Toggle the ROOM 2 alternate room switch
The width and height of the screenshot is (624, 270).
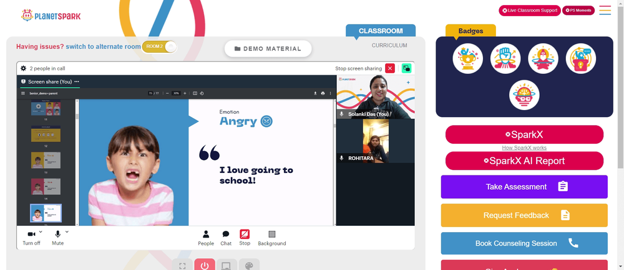point(159,47)
